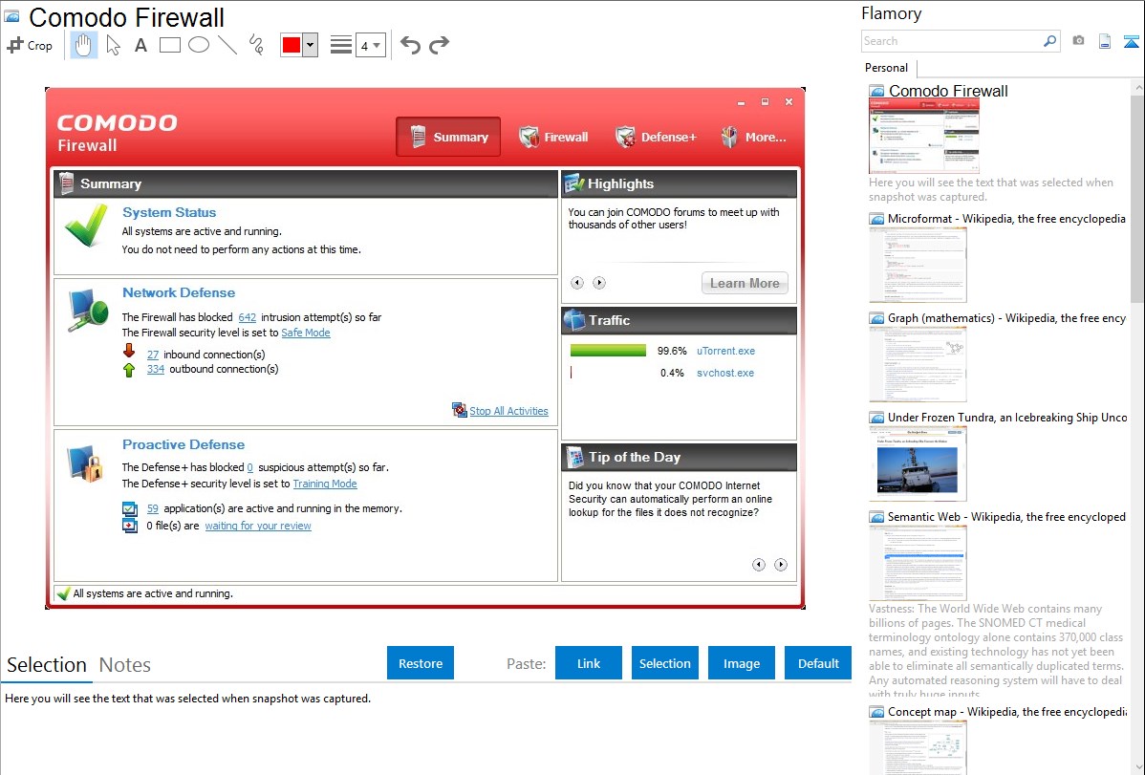
Task: Open the Comodo Firewall snapshot thumbnail
Action: [x=923, y=137]
